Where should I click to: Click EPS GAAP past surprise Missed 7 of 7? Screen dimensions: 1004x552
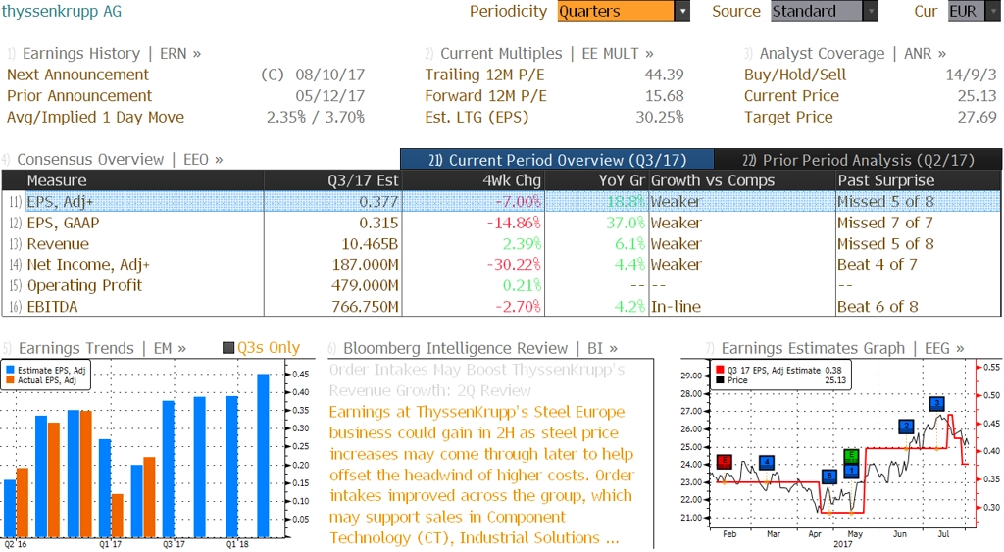(885, 223)
